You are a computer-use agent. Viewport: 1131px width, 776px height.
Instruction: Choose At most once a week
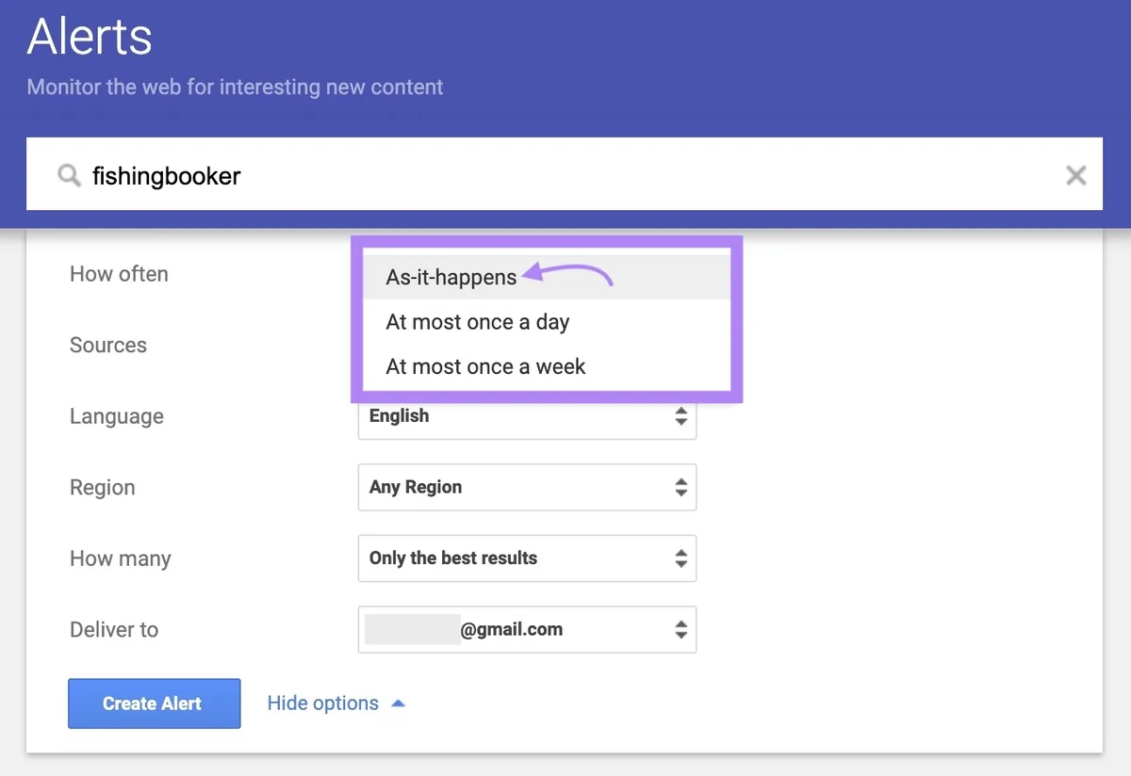click(547, 366)
